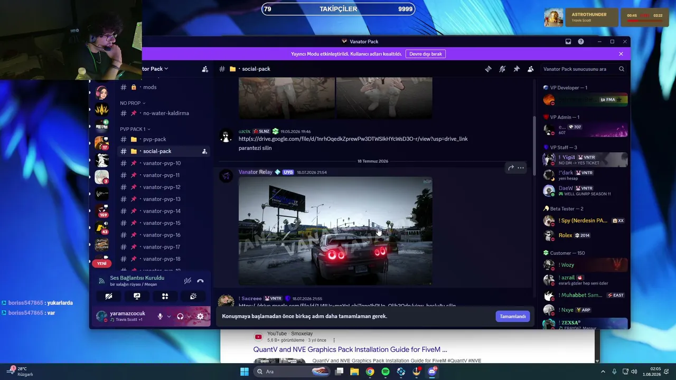This screenshot has width=676, height=380.
Task: Open vanator-pvp-14 channel
Action: tap(164, 211)
